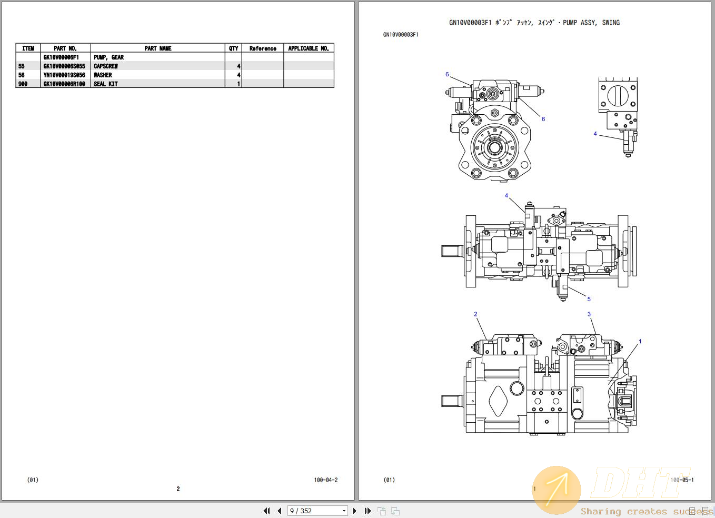Click the Reference column header
715x518 pixels.
point(263,48)
